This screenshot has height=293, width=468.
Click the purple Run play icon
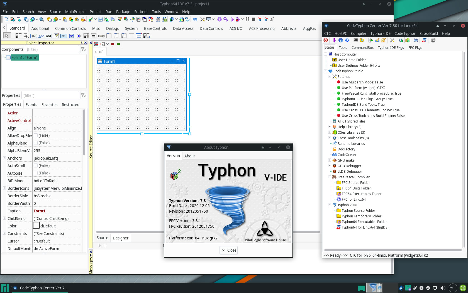232,19
